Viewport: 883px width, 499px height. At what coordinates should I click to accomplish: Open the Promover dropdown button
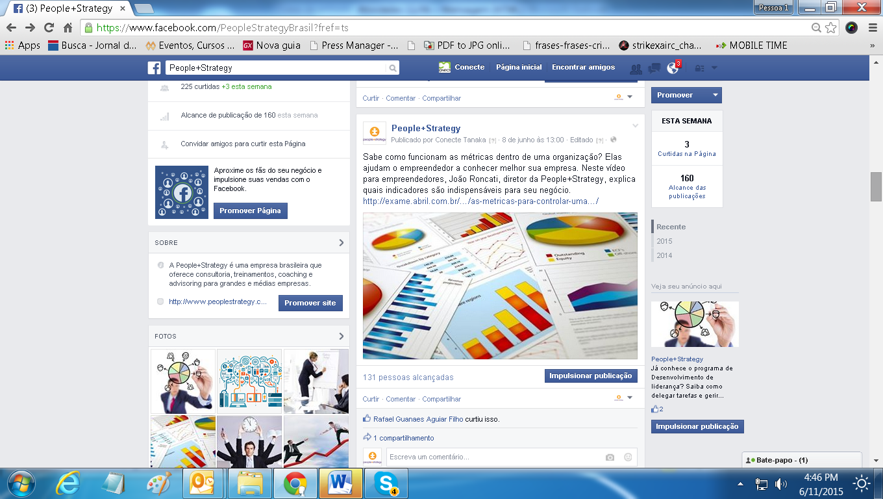click(686, 95)
